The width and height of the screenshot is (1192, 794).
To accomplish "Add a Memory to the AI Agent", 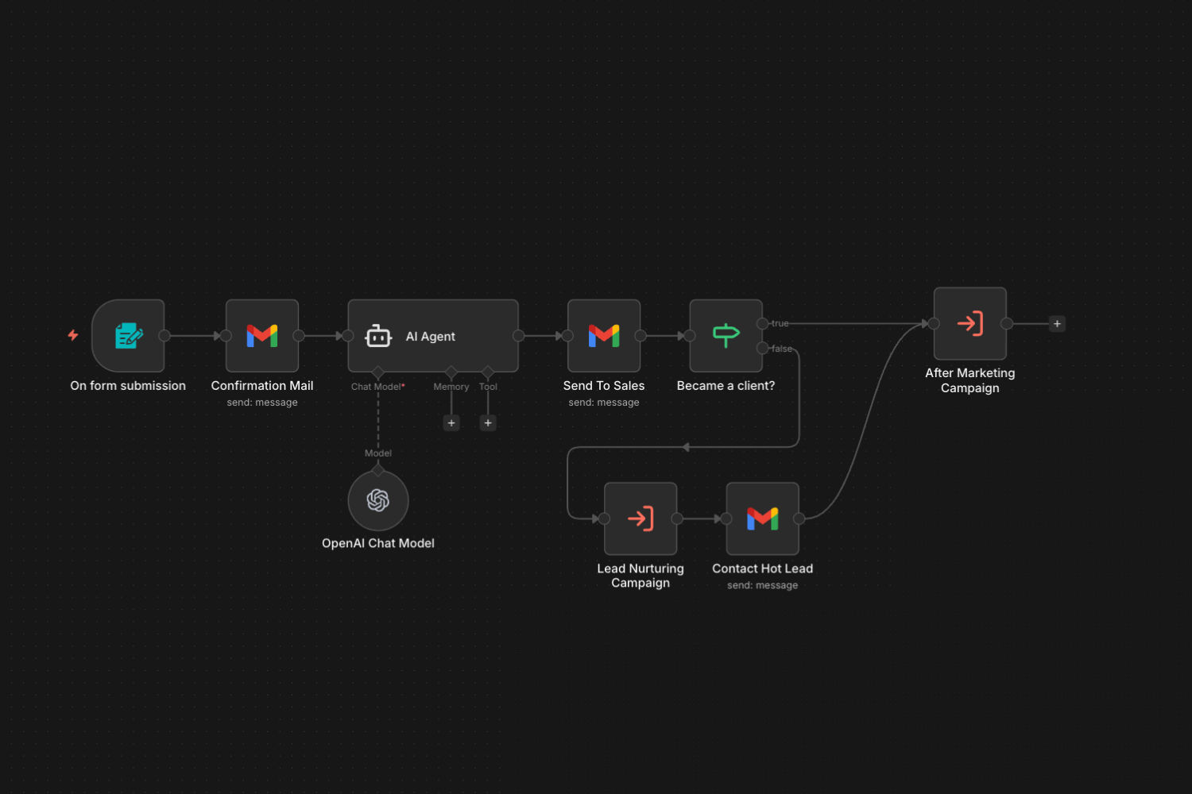I will click(x=451, y=422).
